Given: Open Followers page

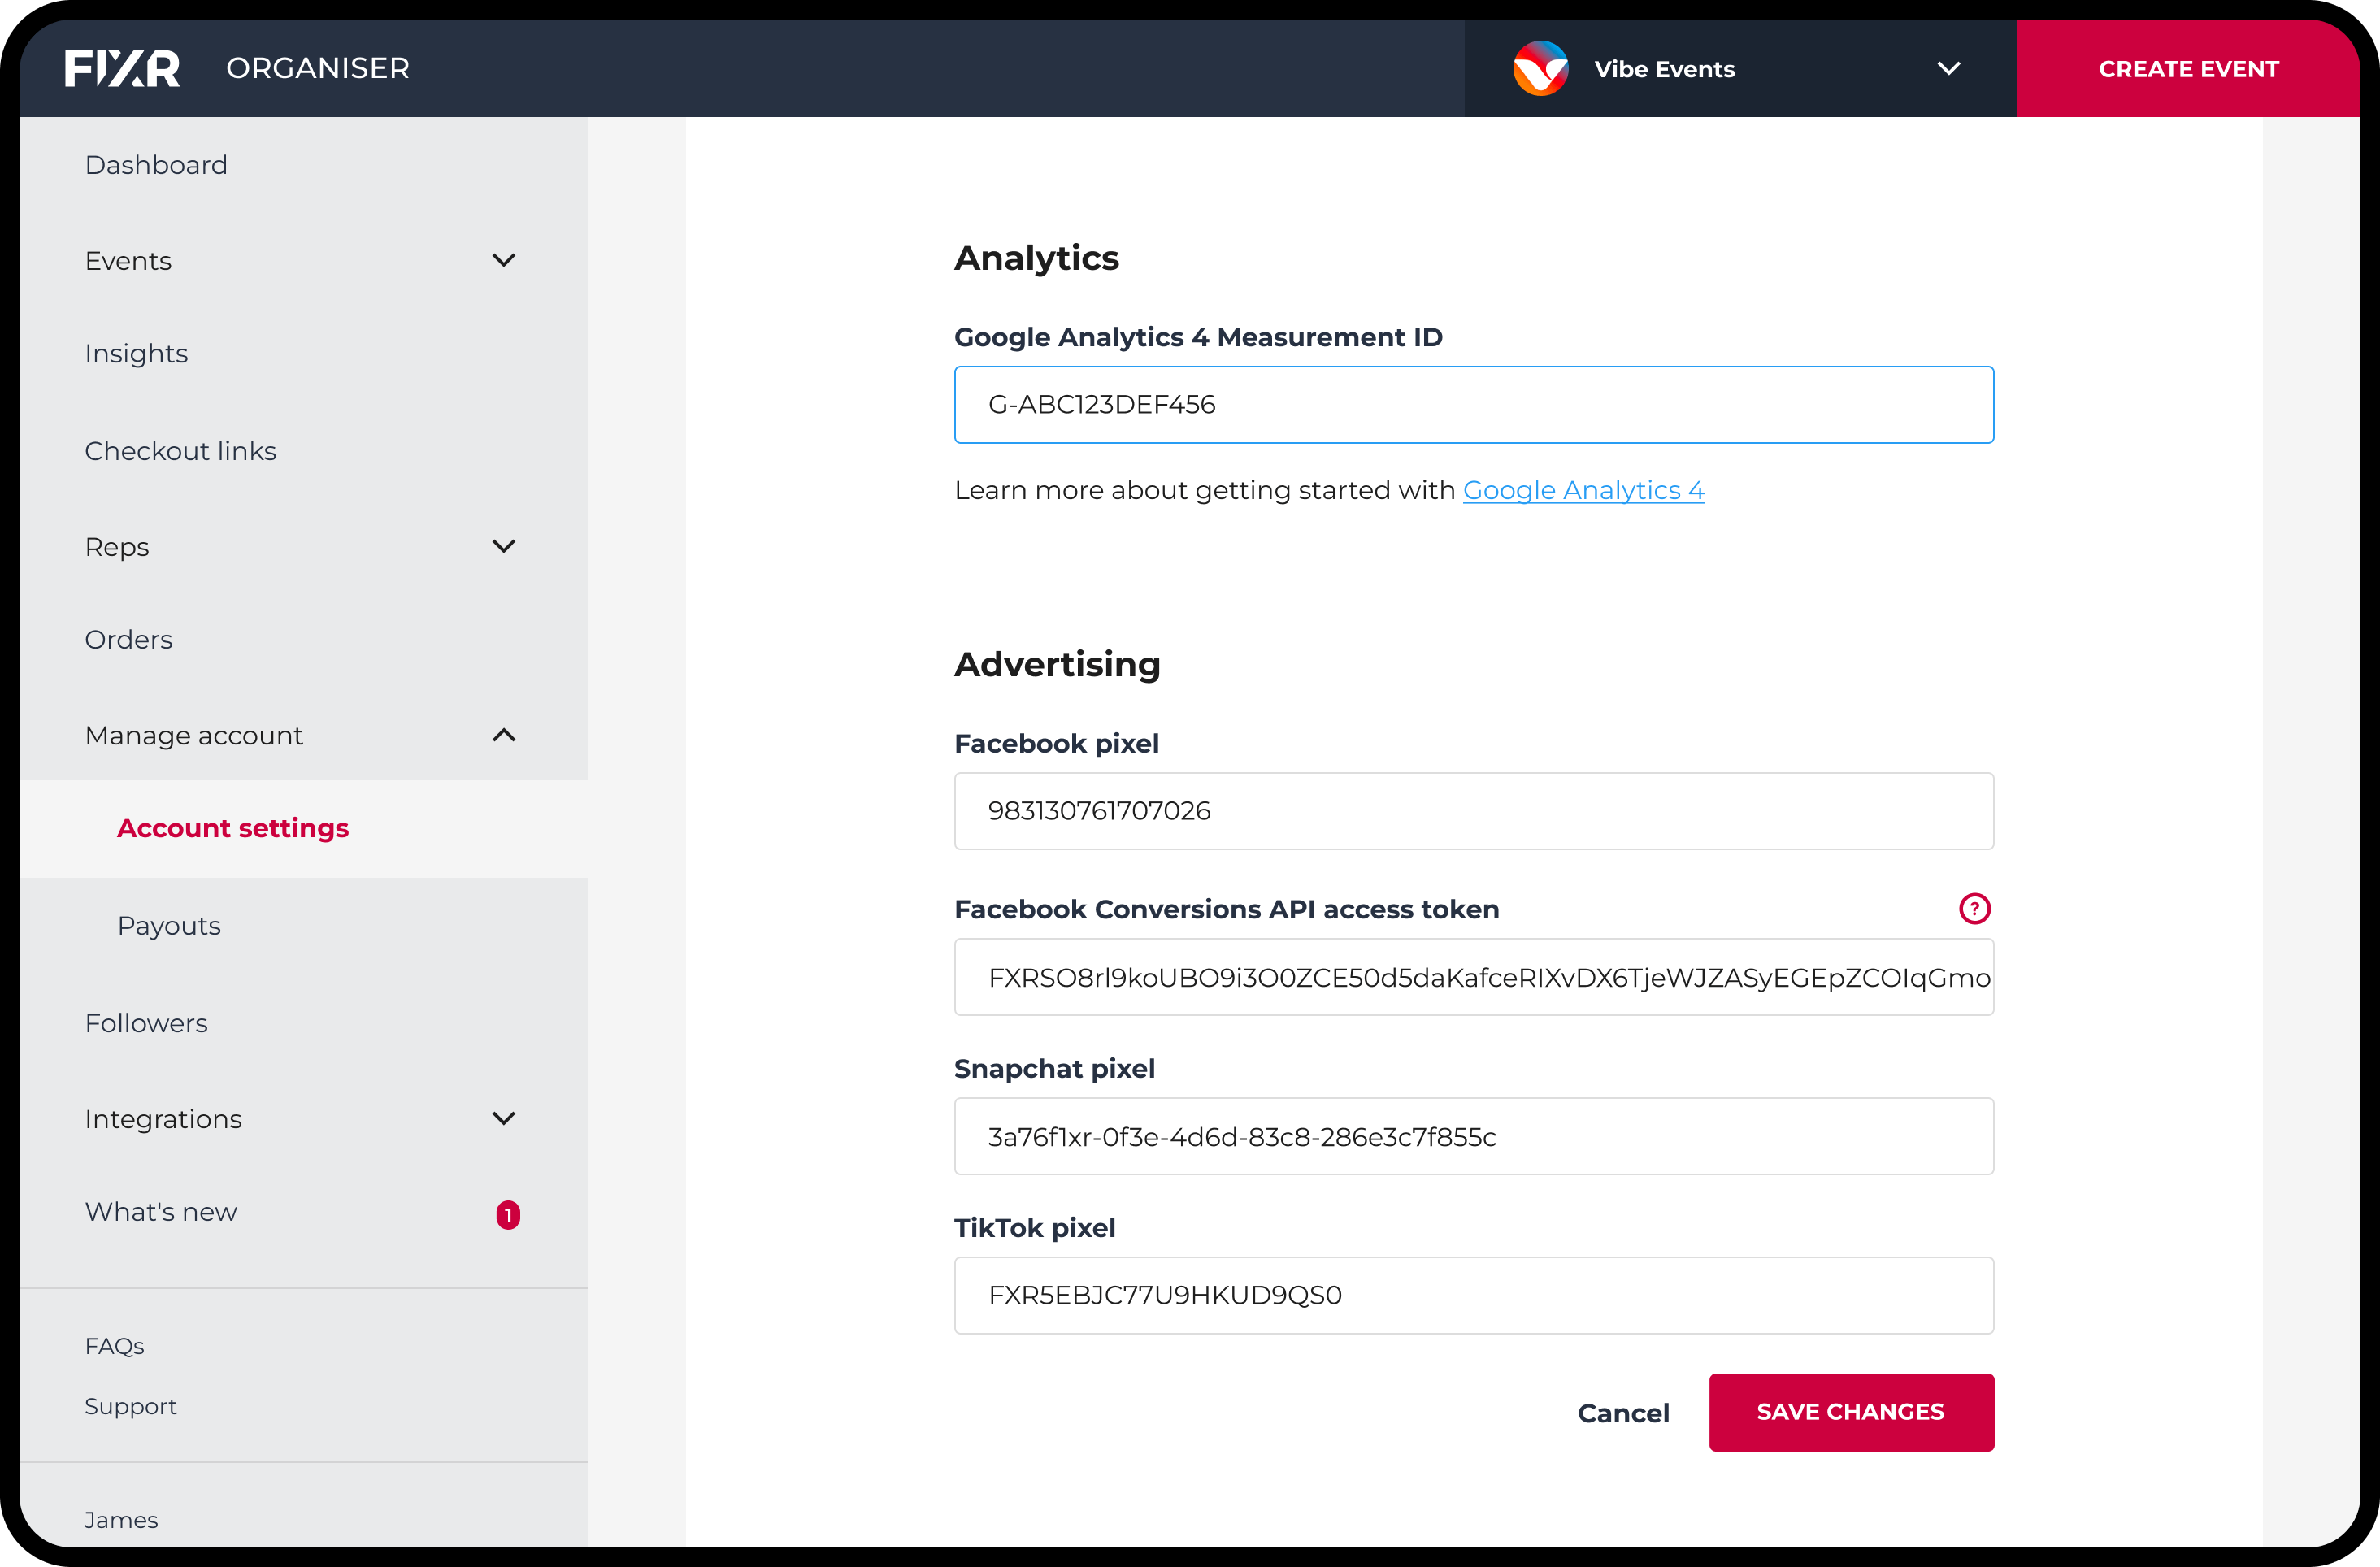Looking at the screenshot, I should click(x=146, y=1023).
